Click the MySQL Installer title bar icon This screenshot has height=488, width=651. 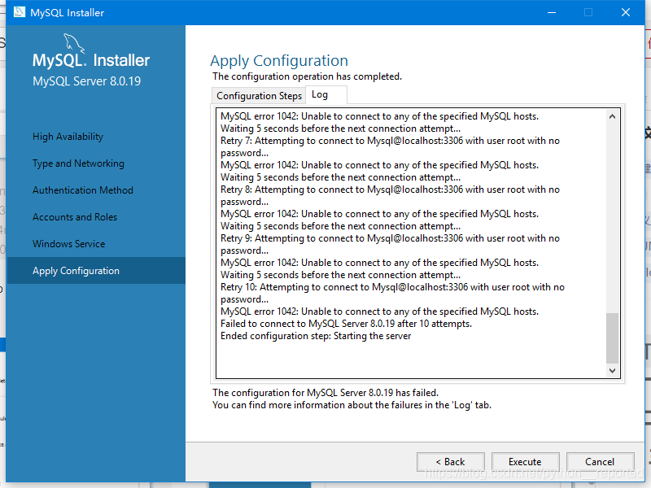point(19,12)
